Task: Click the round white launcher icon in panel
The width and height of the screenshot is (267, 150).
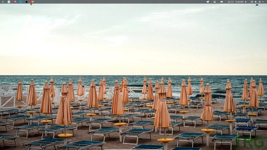Action: click(9, 2)
